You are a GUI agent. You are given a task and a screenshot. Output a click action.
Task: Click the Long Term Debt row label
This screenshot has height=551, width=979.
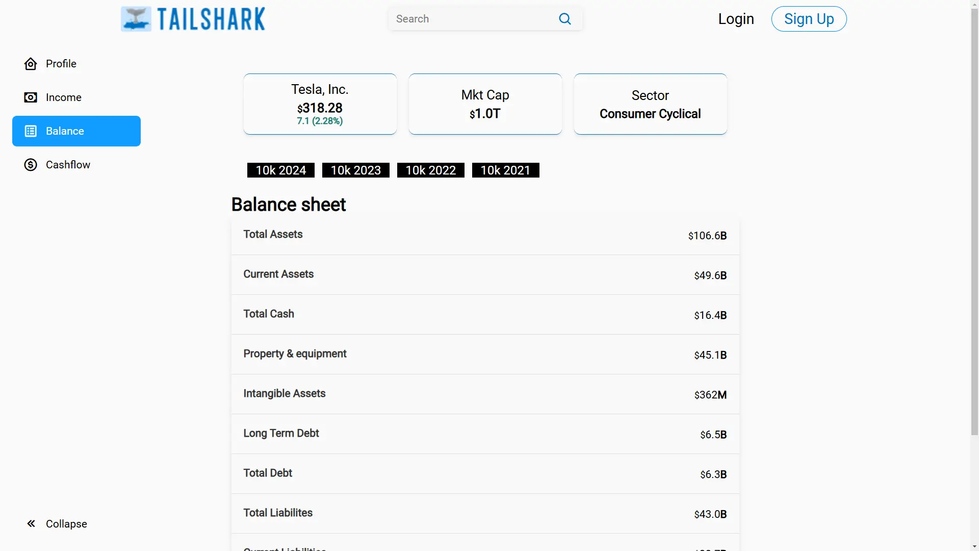281,433
